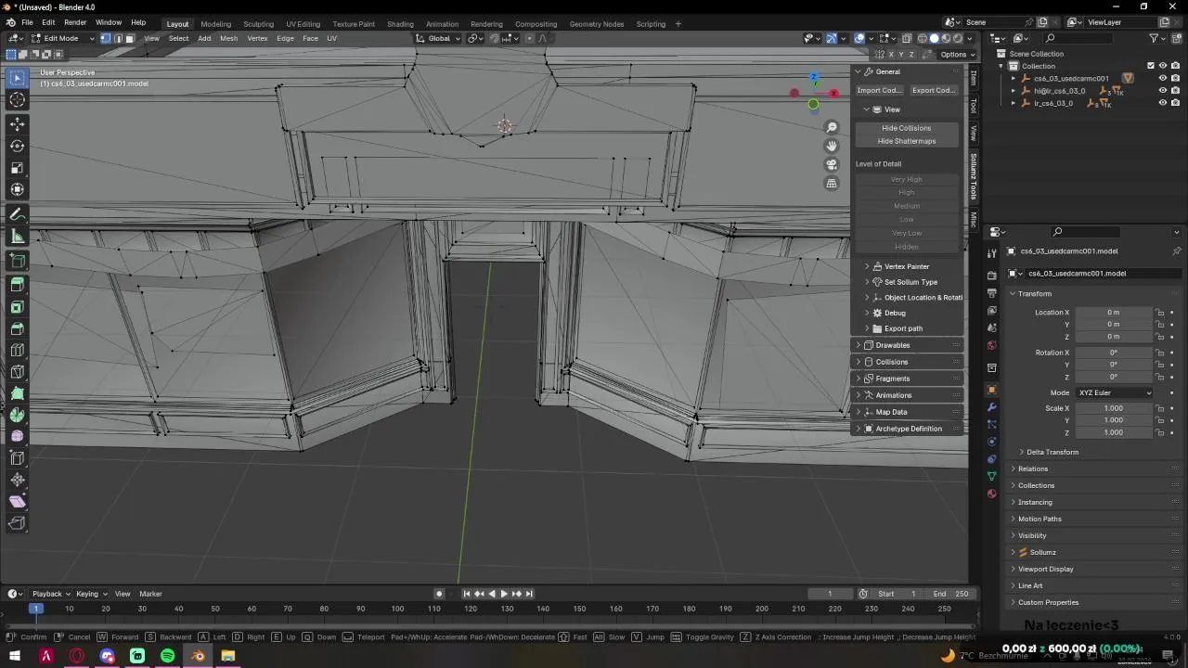Toggle X-ray mode icon
Screen dimensions: 1188x668
click(x=906, y=38)
